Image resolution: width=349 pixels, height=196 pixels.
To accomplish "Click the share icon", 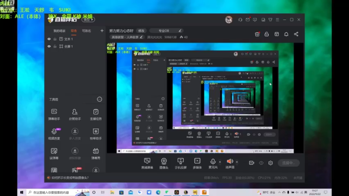I will pyautogui.click(x=296, y=34).
